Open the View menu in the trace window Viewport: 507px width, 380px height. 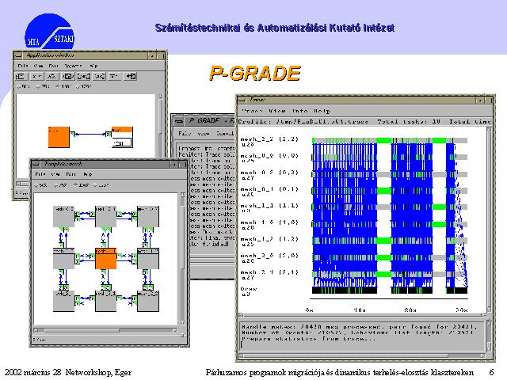click(x=277, y=111)
